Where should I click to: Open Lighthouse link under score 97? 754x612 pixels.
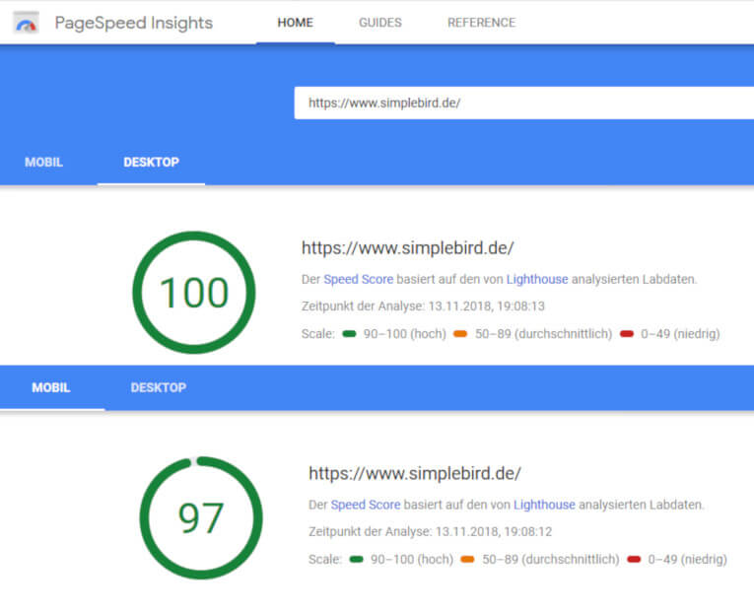pos(544,505)
